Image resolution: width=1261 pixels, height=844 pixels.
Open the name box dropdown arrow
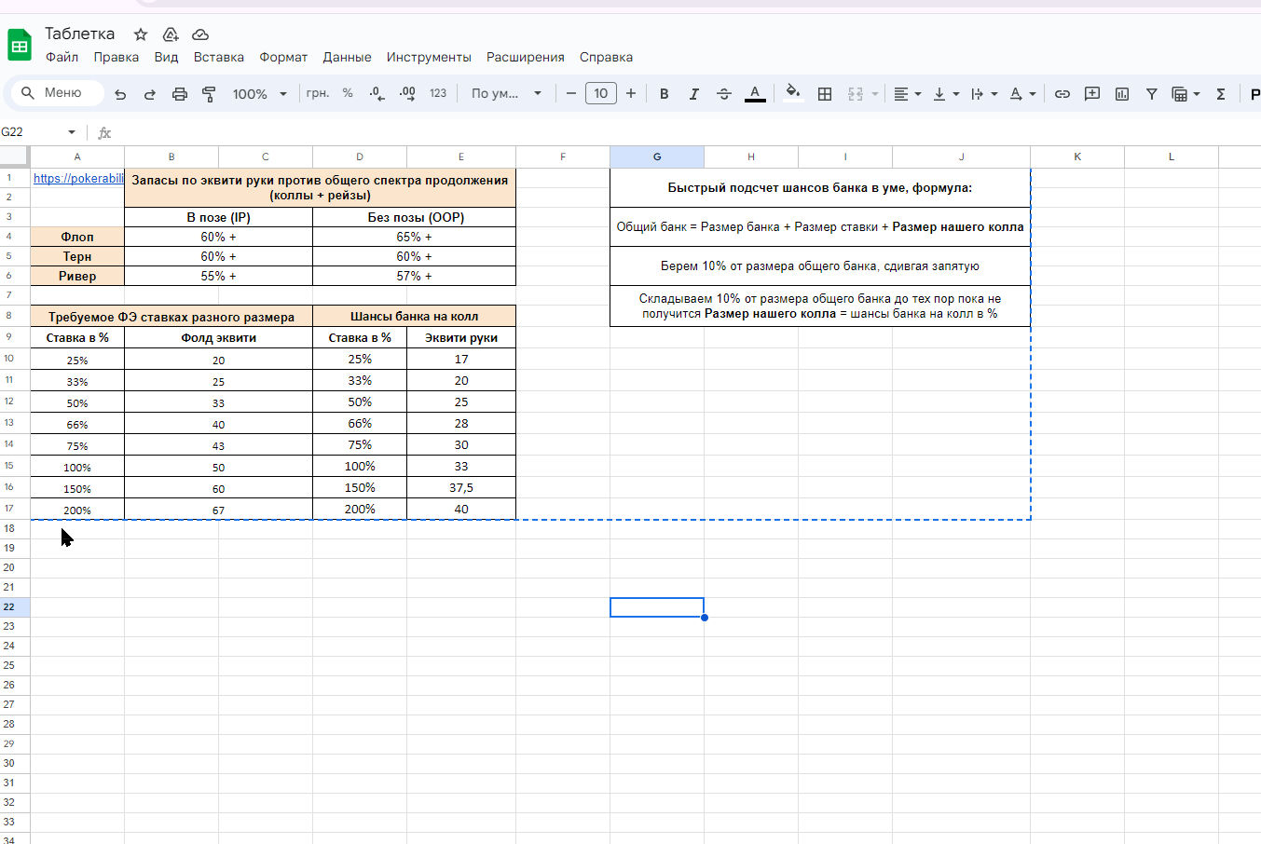[72, 132]
